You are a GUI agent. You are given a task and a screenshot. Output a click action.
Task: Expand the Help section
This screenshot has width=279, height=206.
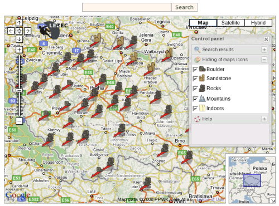point(264,119)
